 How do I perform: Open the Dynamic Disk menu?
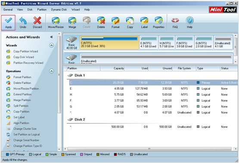tap(59, 9)
